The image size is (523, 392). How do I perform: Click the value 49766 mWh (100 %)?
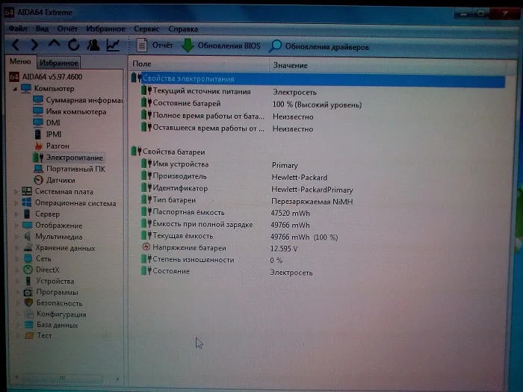tap(304, 237)
